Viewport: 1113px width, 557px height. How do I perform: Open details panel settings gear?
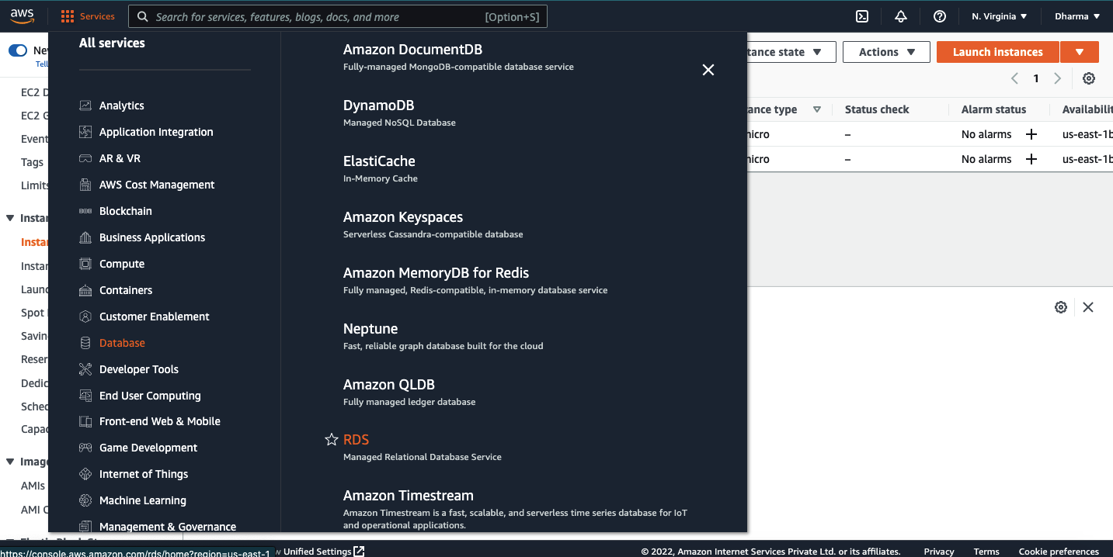(x=1061, y=307)
